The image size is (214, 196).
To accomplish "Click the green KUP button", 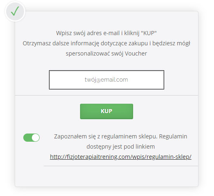I will (x=107, y=111).
